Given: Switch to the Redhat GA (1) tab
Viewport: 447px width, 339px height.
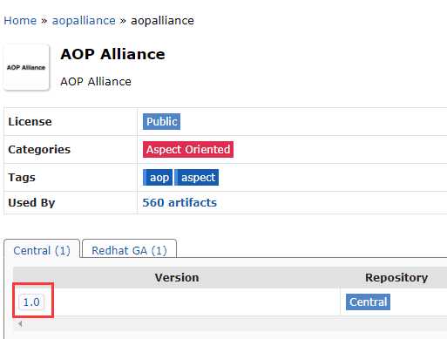Looking at the screenshot, I should [129, 250].
